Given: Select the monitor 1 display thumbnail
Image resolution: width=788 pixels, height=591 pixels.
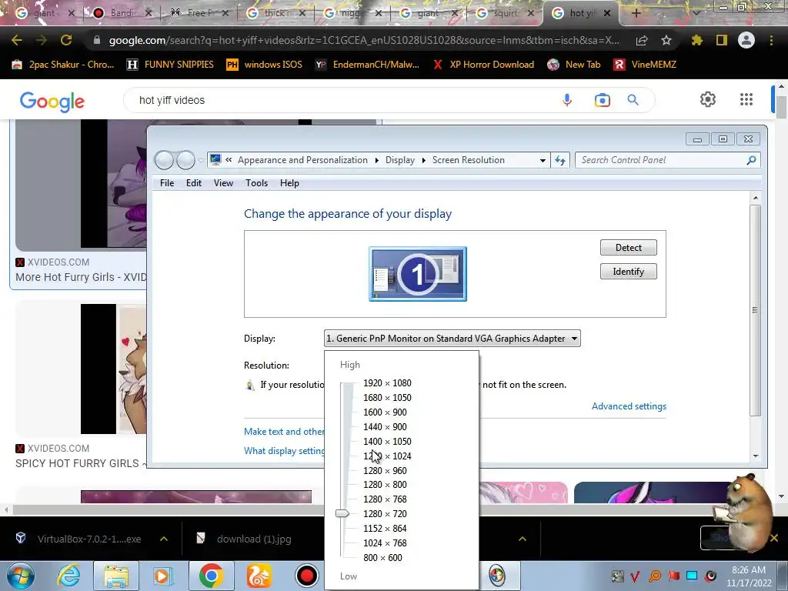Looking at the screenshot, I should 418,274.
